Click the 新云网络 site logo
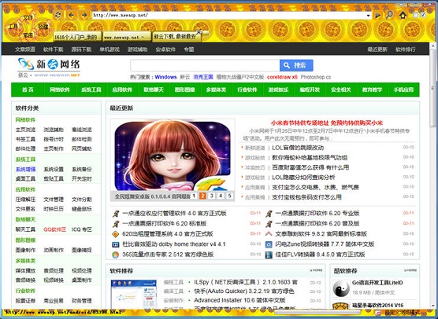 tap(49, 67)
